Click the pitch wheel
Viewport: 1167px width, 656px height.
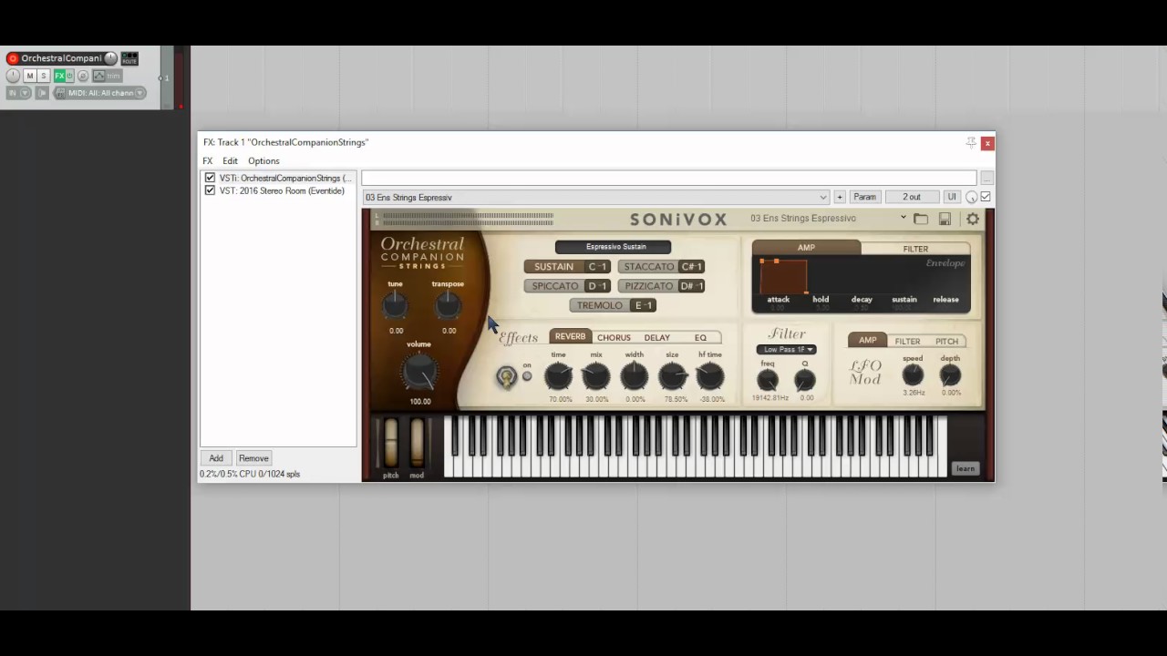click(x=391, y=441)
